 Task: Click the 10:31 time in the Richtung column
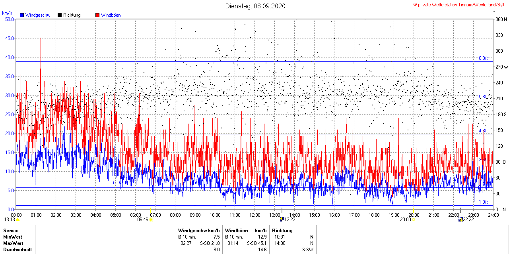[280, 237]
